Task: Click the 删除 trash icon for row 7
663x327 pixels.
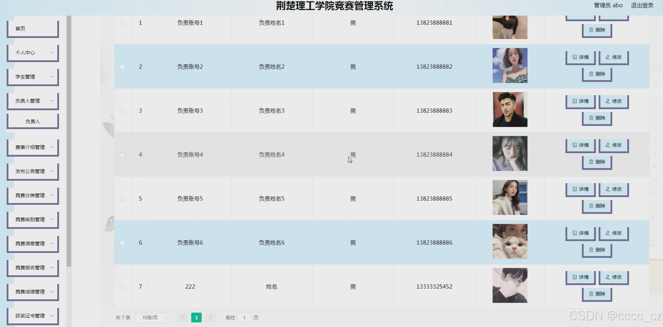Action: pos(597,294)
